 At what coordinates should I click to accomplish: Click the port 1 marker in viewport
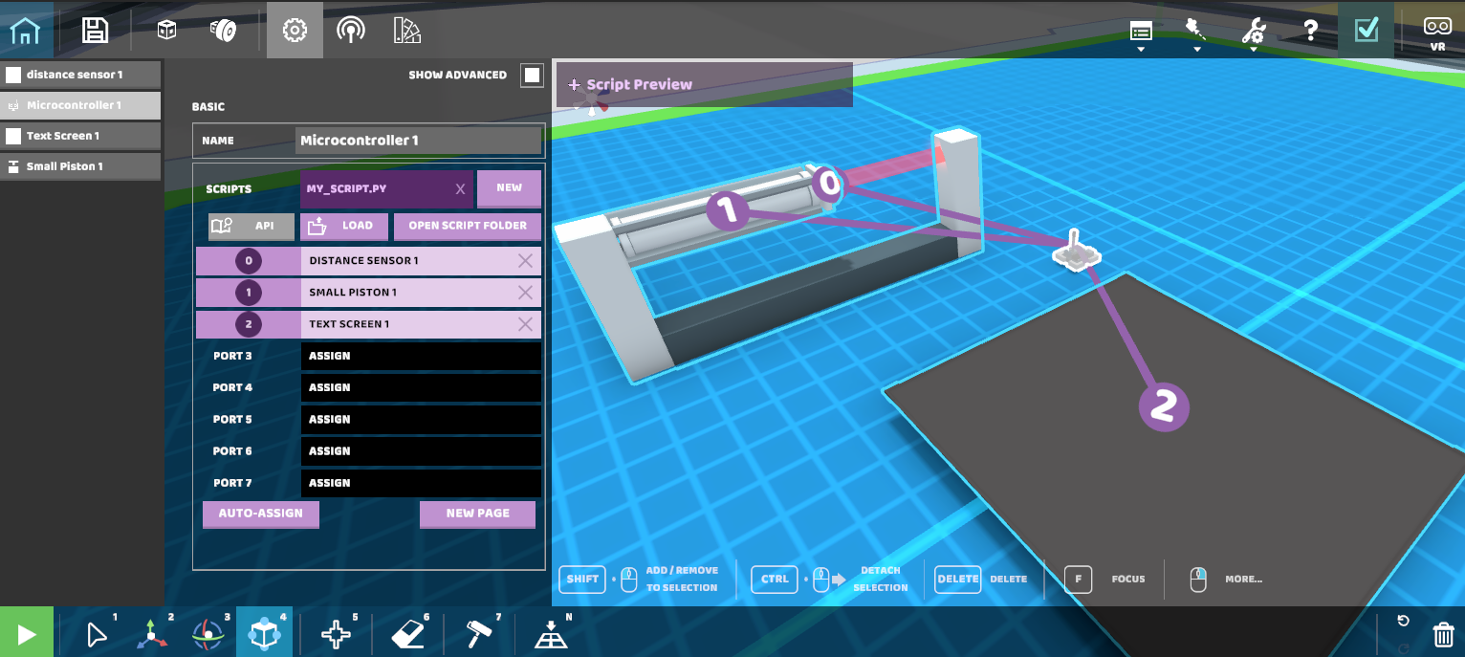pyautogui.click(x=730, y=210)
